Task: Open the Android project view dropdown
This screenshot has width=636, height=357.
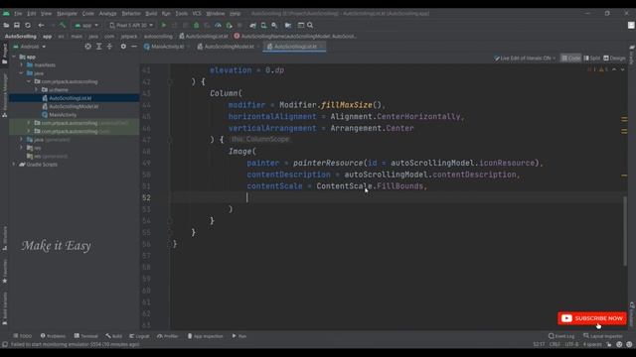Action: (30, 47)
